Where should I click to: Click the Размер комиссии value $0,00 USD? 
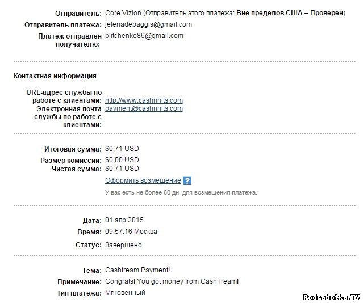coord(122,160)
